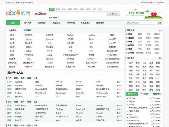Click 新加坡 in country categories
This screenshot has height=127, width=169.
tap(157, 34)
